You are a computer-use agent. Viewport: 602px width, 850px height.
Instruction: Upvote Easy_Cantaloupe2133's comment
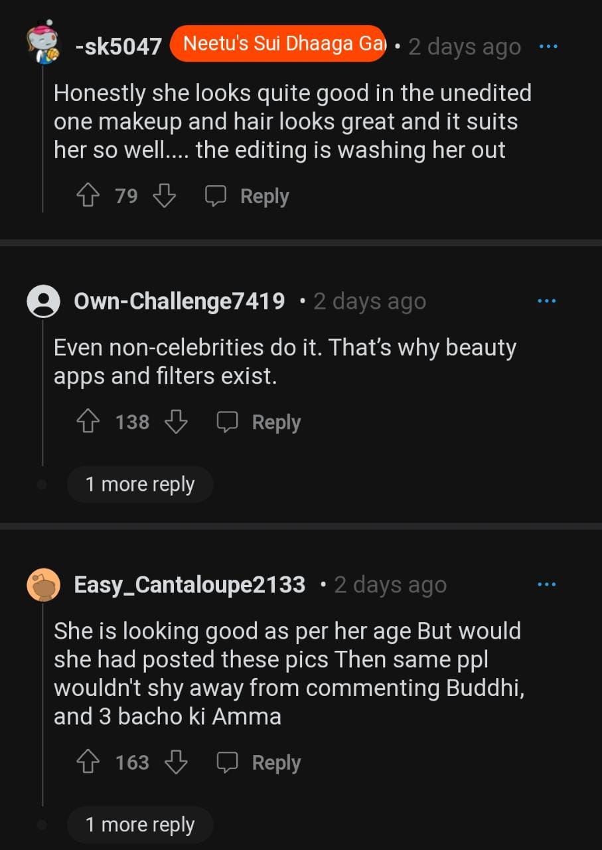[x=88, y=762]
